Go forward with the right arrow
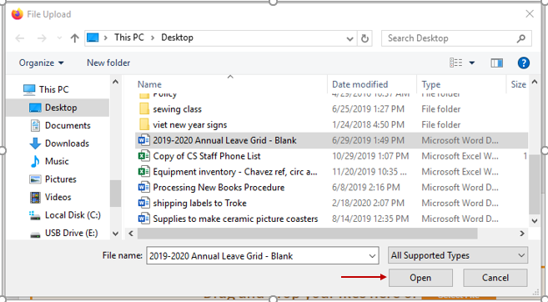Image resolution: width=548 pixels, height=302 pixels. click(x=42, y=38)
